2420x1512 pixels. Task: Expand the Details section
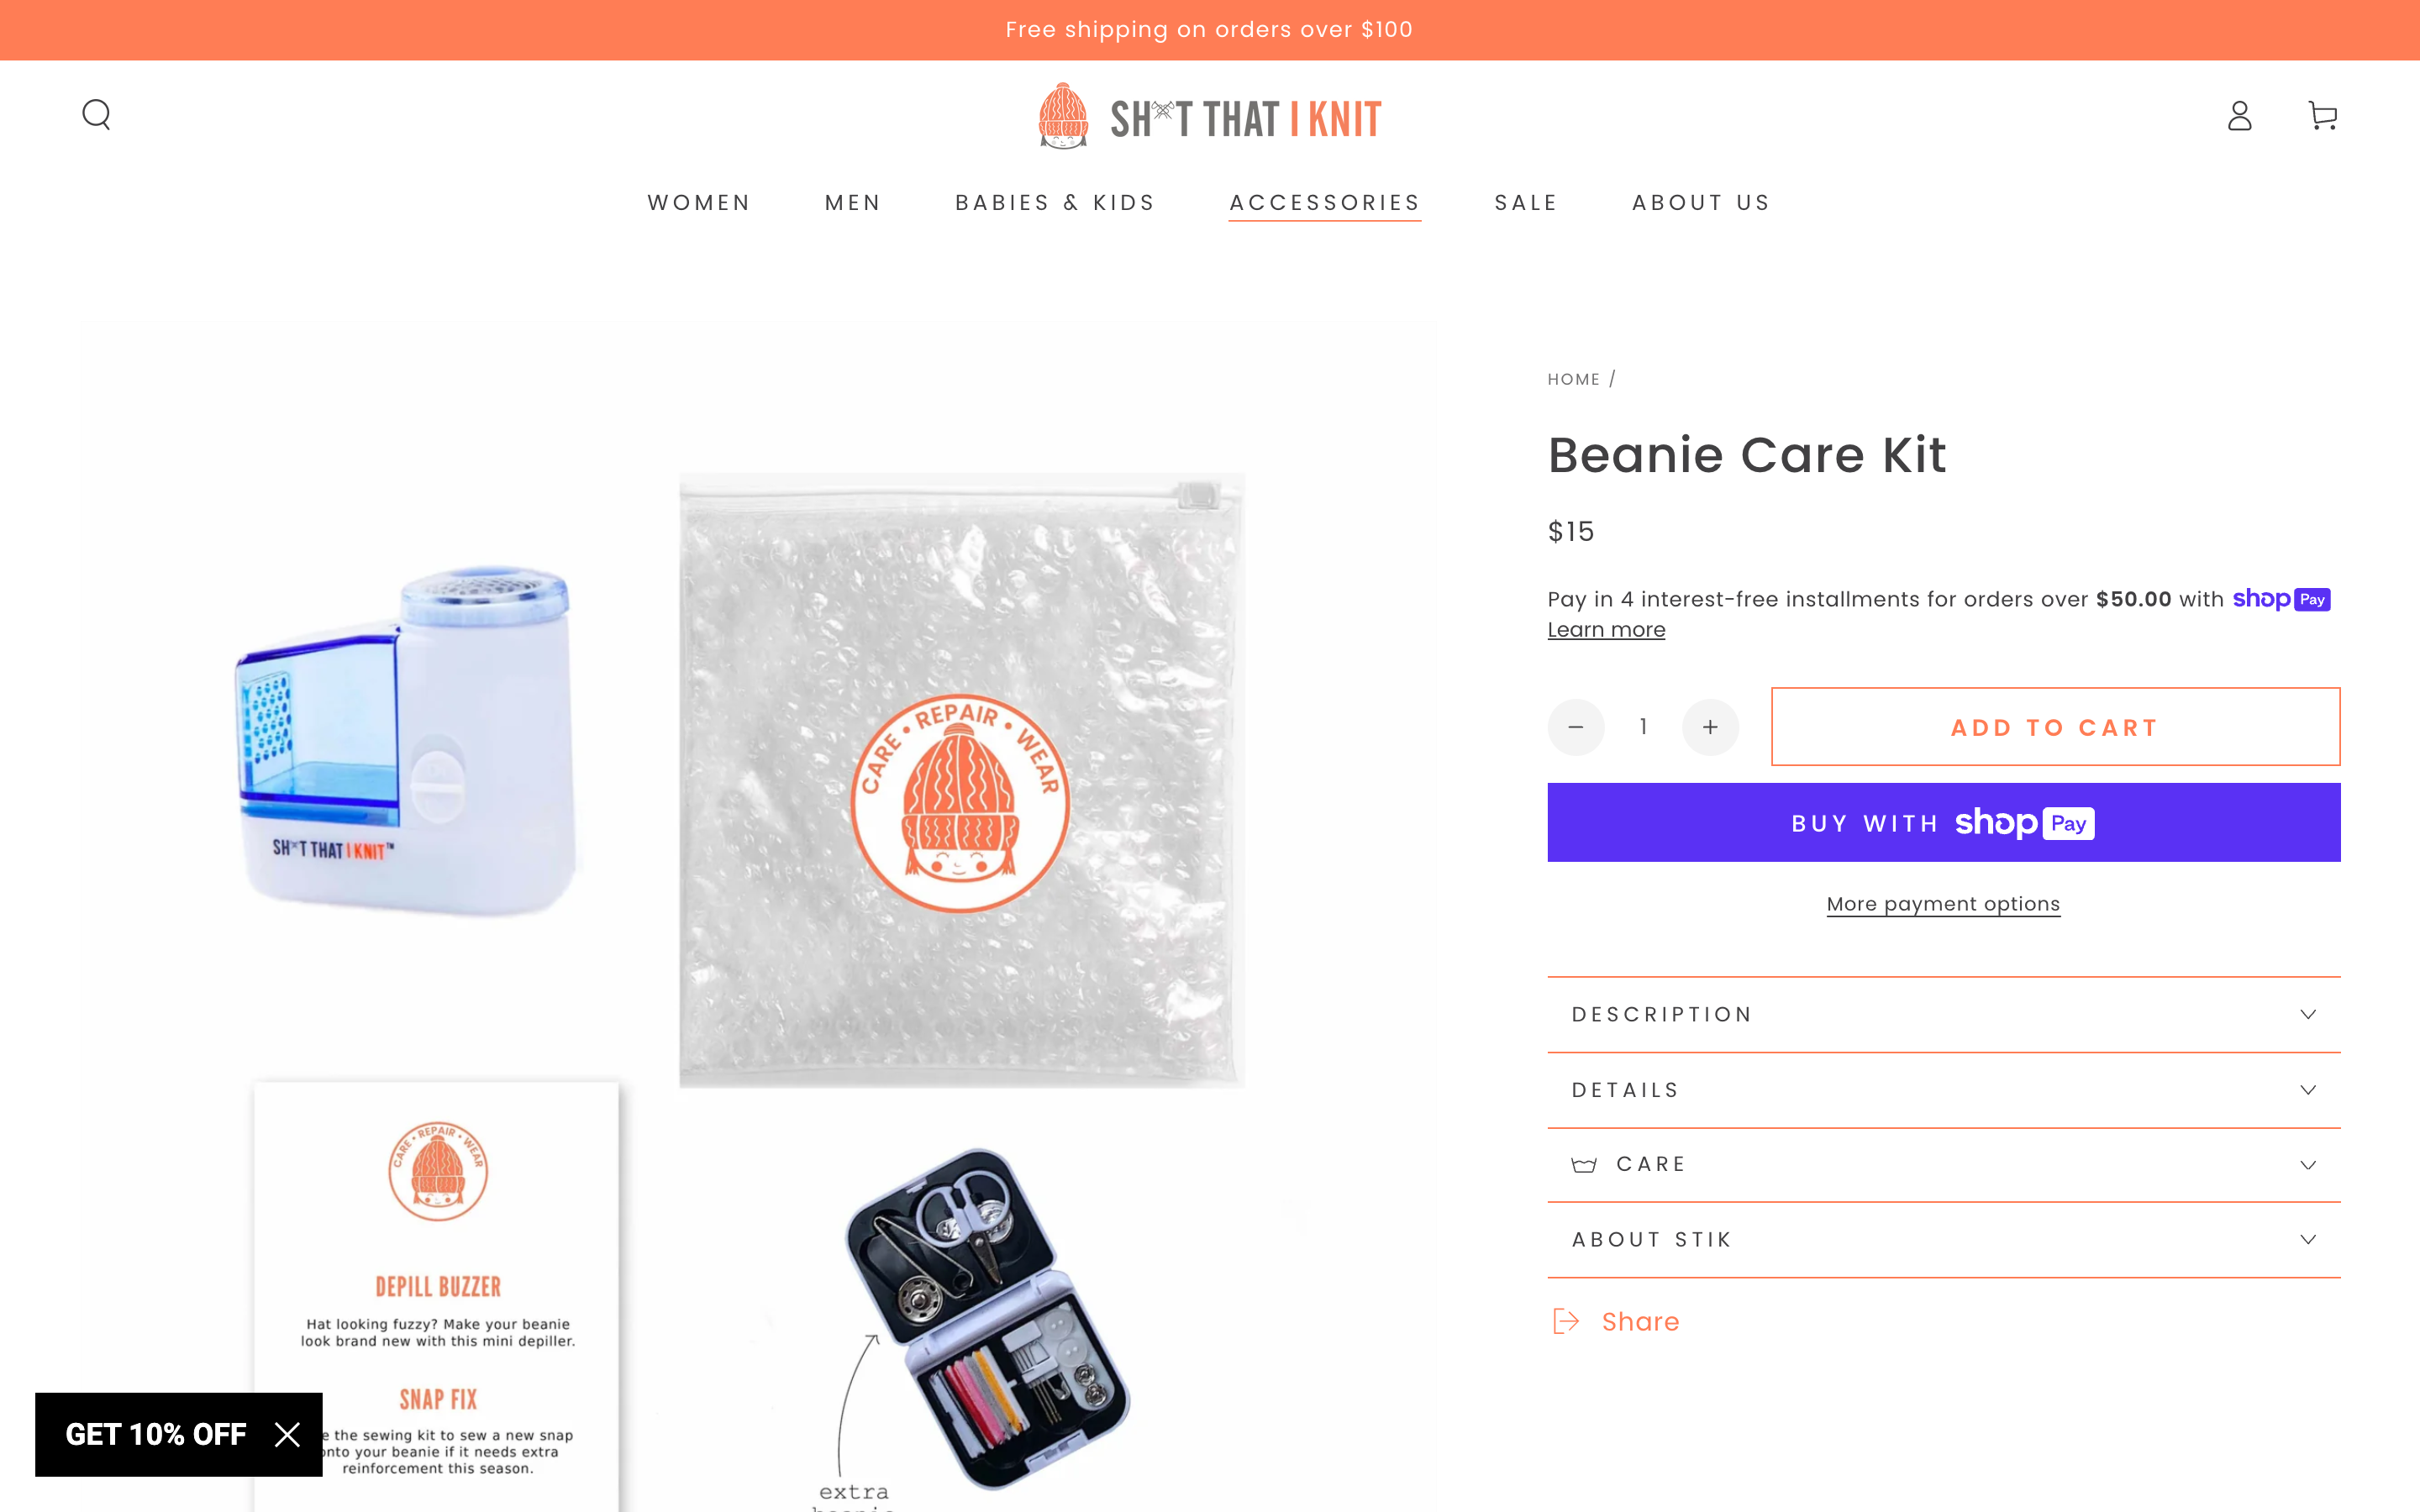[x=1943, y=1090]
